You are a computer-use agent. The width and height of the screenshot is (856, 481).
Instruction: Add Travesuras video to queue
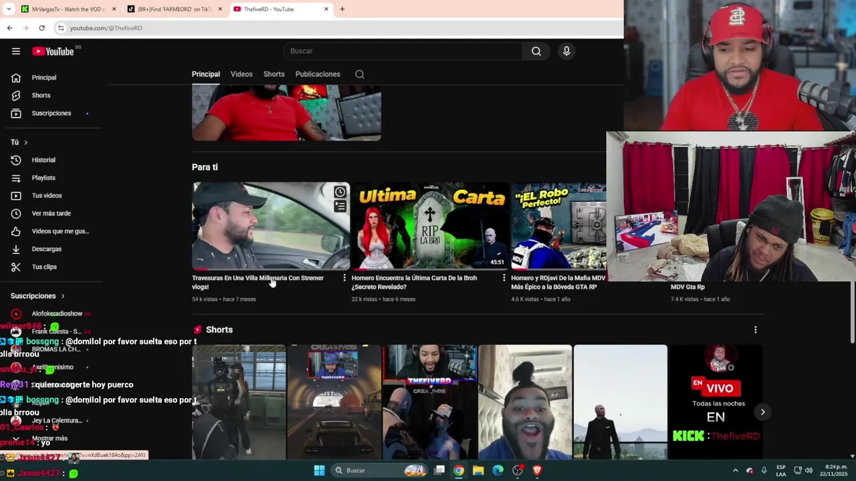click(340, 206)
